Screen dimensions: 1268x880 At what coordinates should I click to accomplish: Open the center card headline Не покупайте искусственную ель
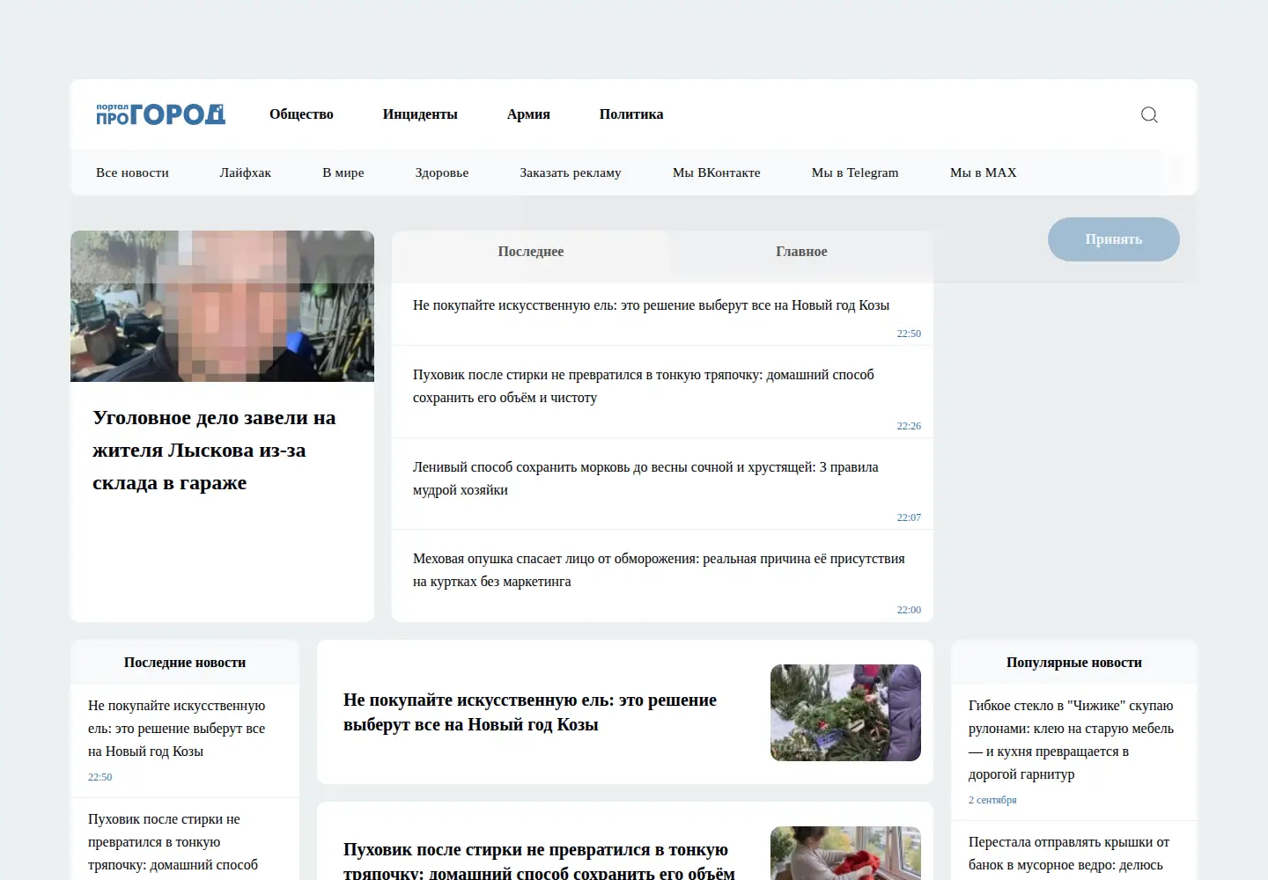click(x=530, y=713)
